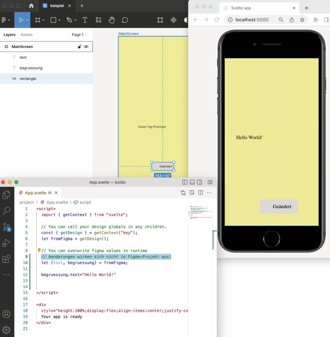
Task: Close the App.svelte editor tab
Action: pyautogui.click(x=56, y=193)
